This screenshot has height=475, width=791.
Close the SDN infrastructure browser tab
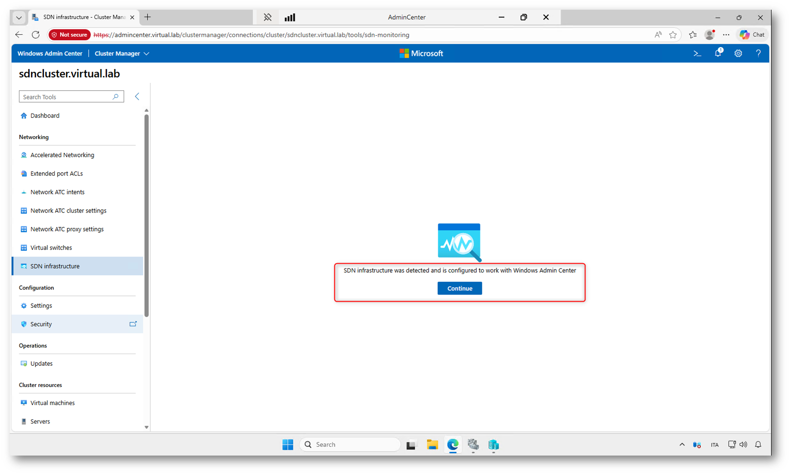coord(132,17)
